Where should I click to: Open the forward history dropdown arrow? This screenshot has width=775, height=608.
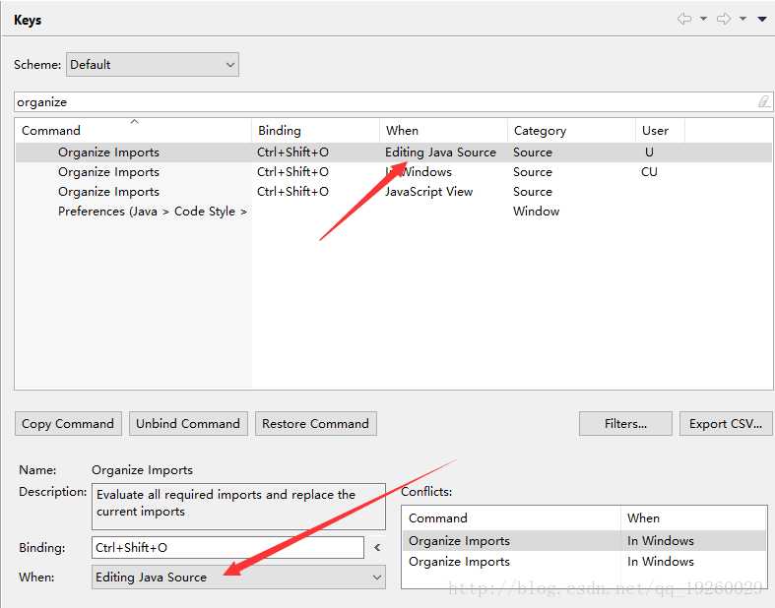(x=743, y=20)
